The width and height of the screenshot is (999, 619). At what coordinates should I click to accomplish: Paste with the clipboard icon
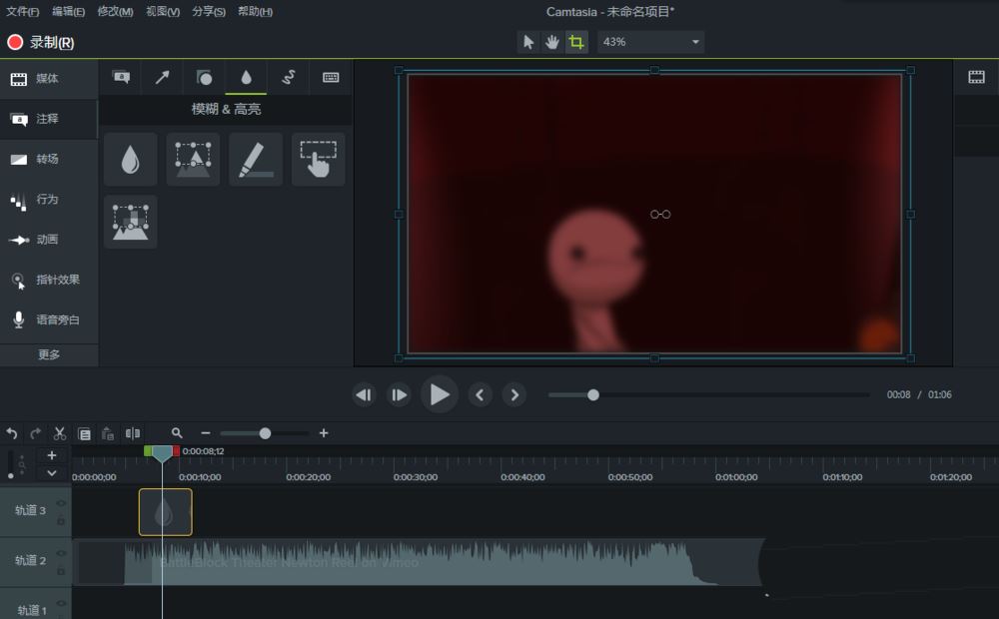point(108,433)
